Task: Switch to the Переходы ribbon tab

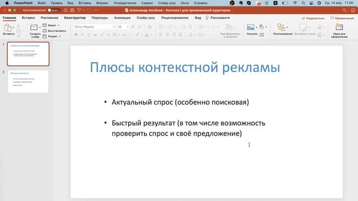Action: [100, 18]
